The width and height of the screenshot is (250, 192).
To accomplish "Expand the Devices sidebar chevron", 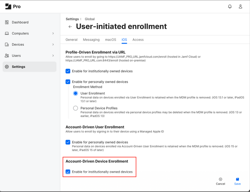I will (x=53, y=45).
